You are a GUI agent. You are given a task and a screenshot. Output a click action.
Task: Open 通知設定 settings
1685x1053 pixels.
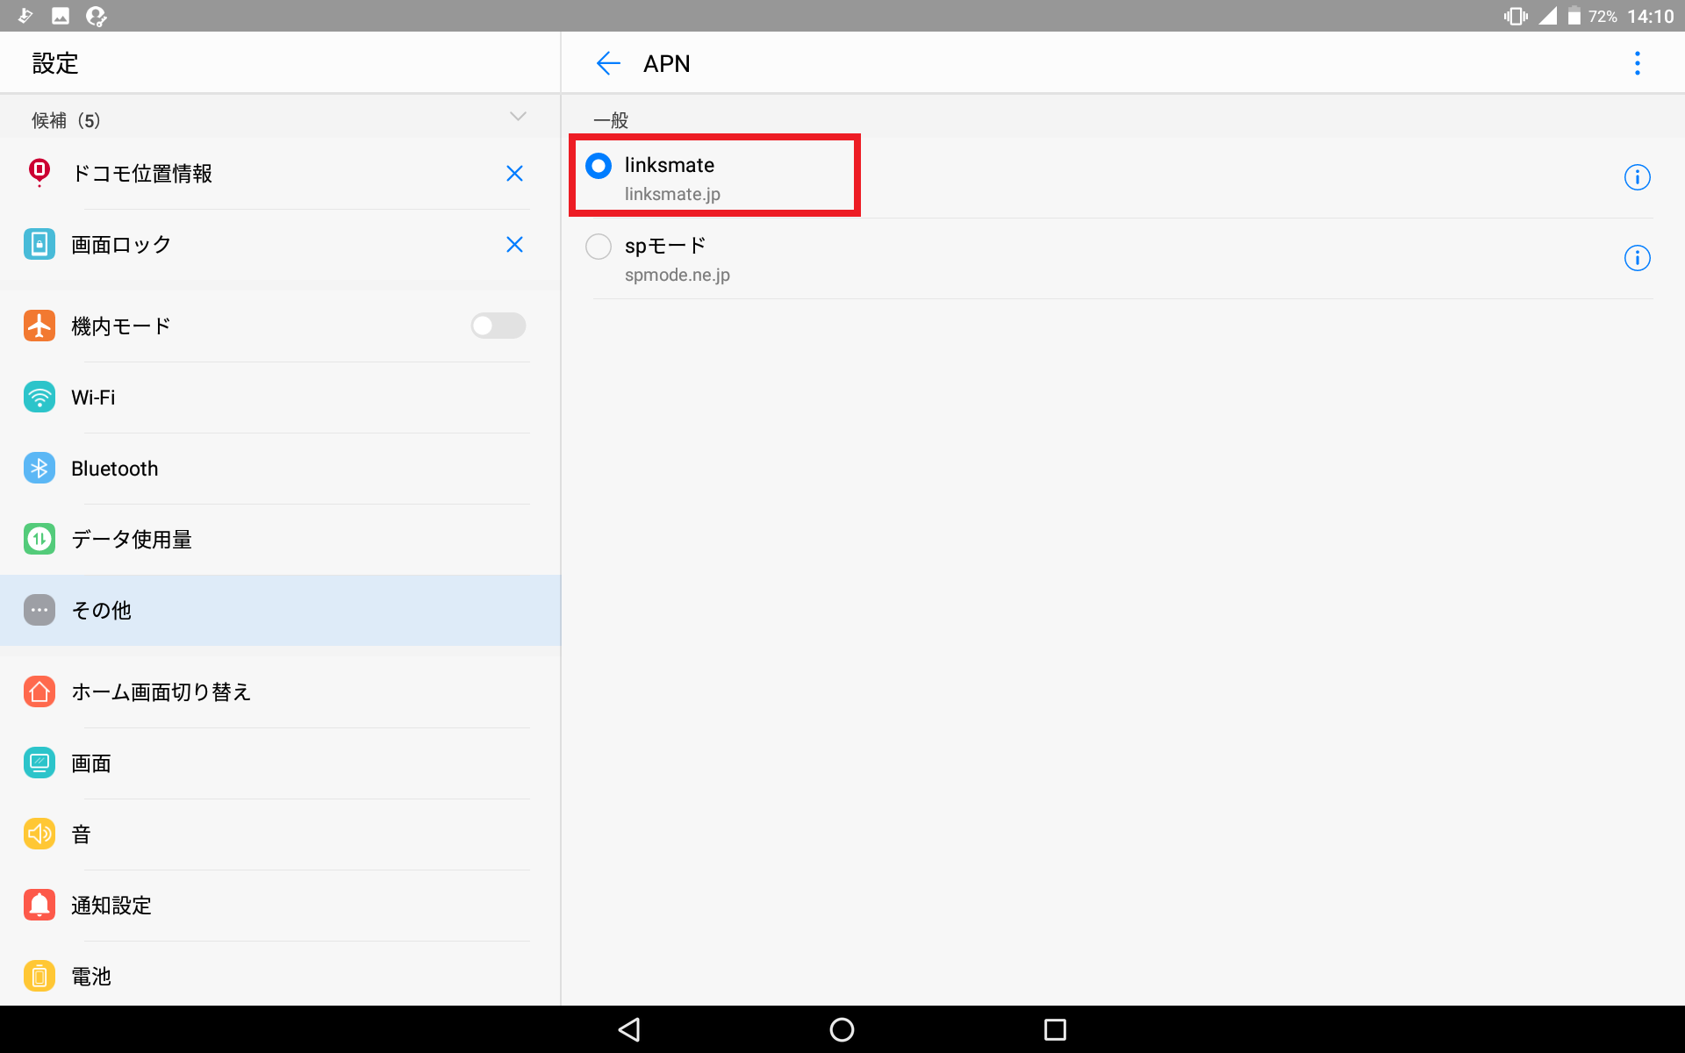point(280,906)
